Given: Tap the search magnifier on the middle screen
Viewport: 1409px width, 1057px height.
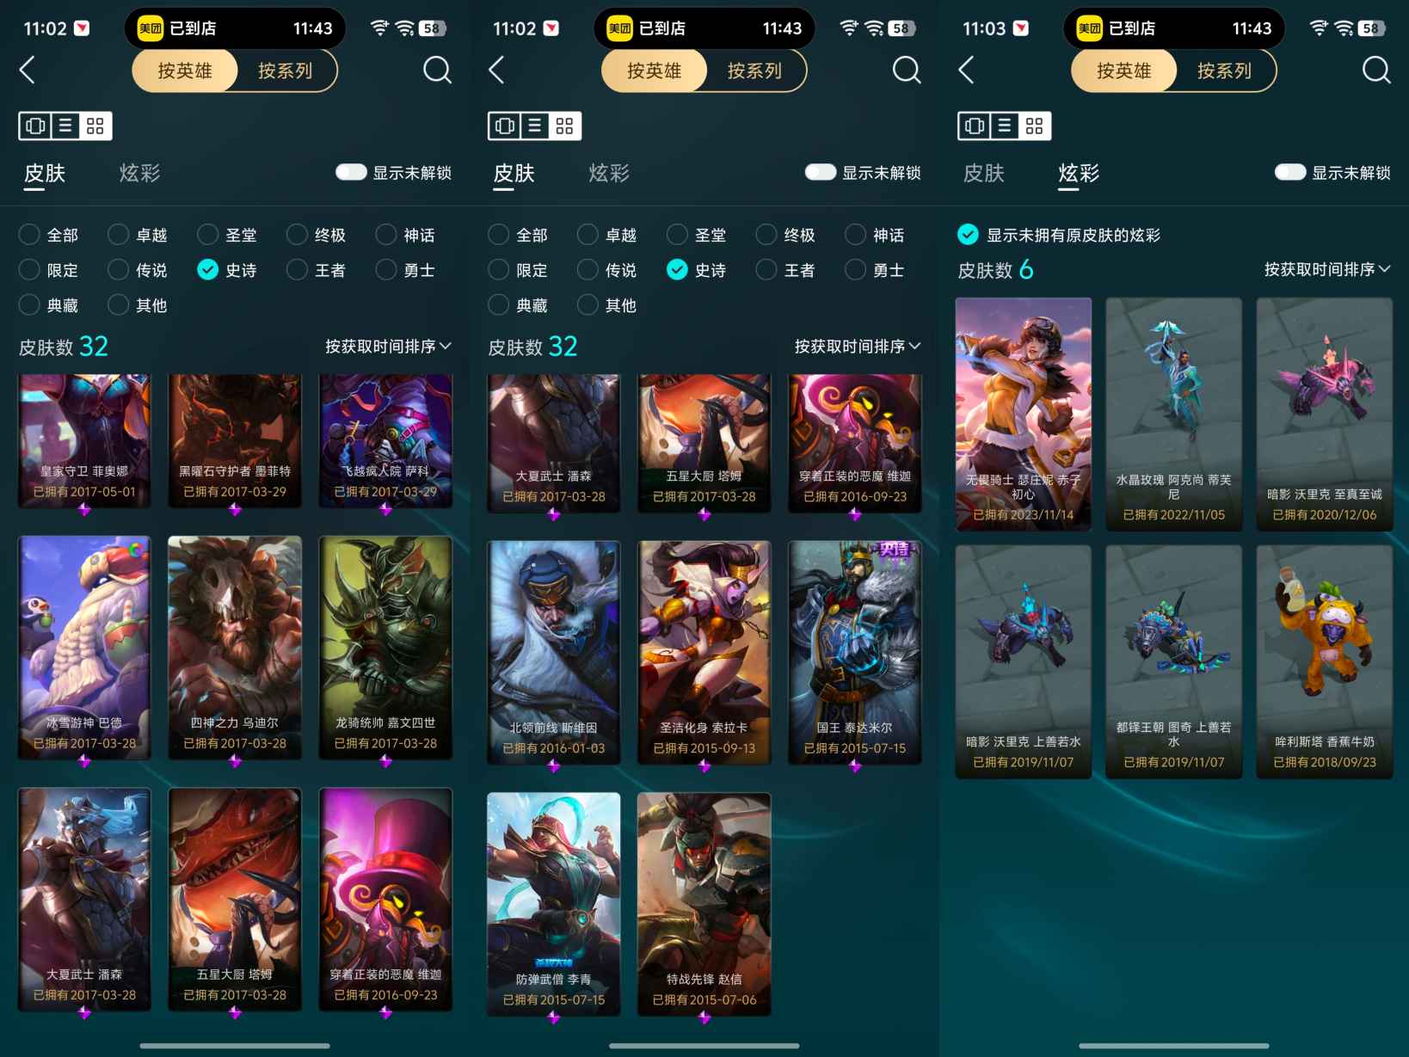Looking at the screenshot, I should pos(907,70).
